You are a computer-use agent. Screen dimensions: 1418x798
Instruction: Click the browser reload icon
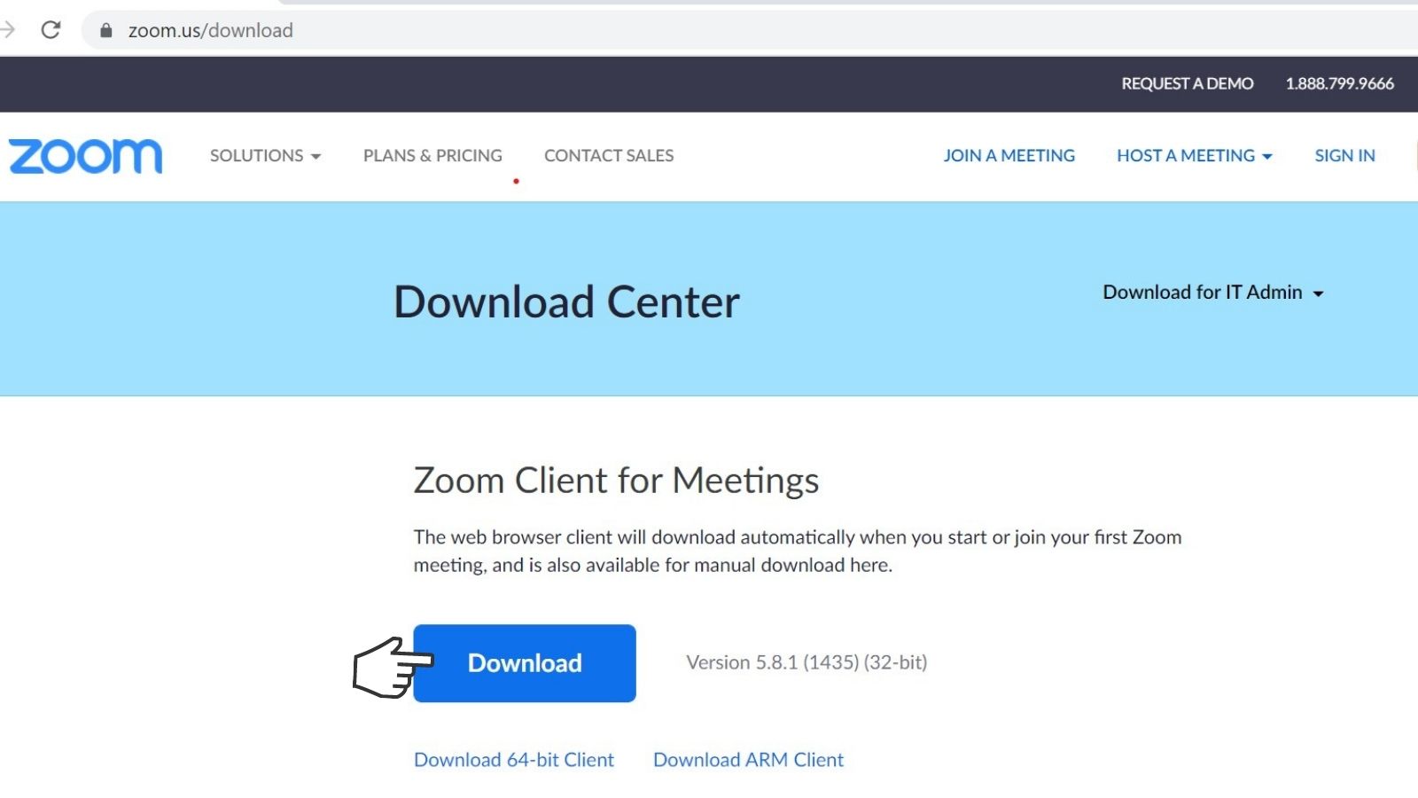click(51, 30)
